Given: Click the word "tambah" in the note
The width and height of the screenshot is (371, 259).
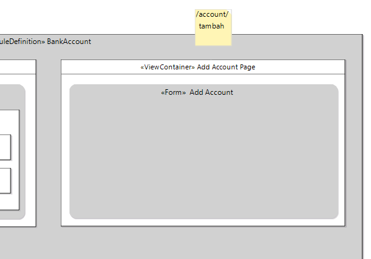Looking at the screenshot, I should [x=212, y=26].
